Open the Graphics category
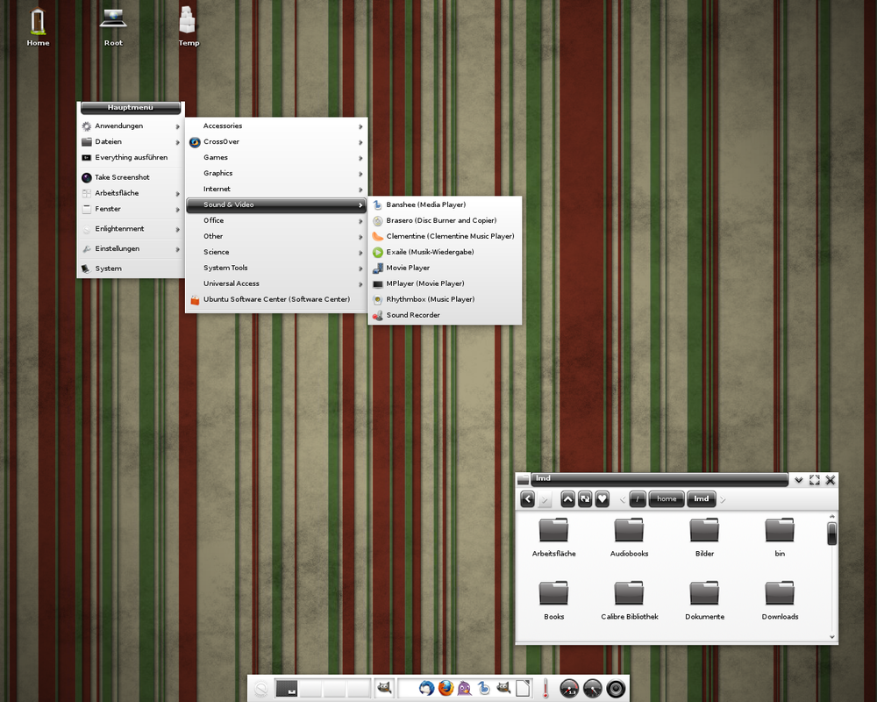The image size is (877, 702). [x=276, y=173]
